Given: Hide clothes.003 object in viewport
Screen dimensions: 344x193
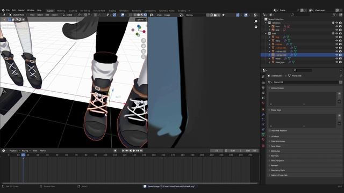Looking at the screenshot, I should 337,55.
